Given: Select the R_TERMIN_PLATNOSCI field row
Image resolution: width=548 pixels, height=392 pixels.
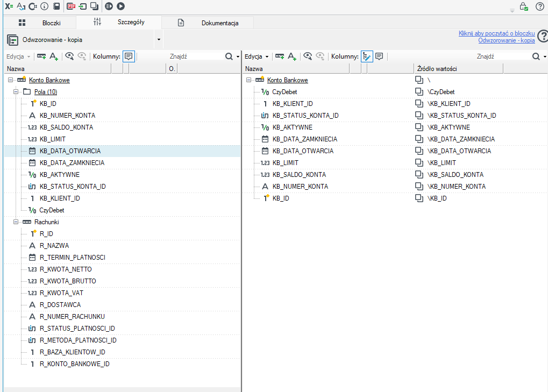Looking at the screenshot, I should pos(122,258).
